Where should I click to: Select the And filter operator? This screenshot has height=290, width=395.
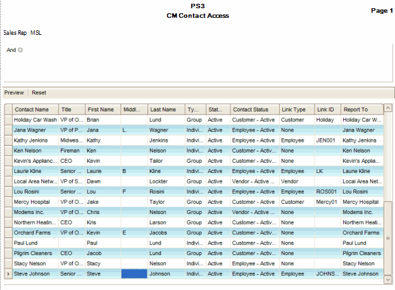[x=11, y=50]
